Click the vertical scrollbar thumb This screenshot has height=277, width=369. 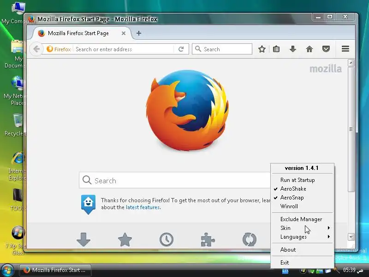coord(351,129)
